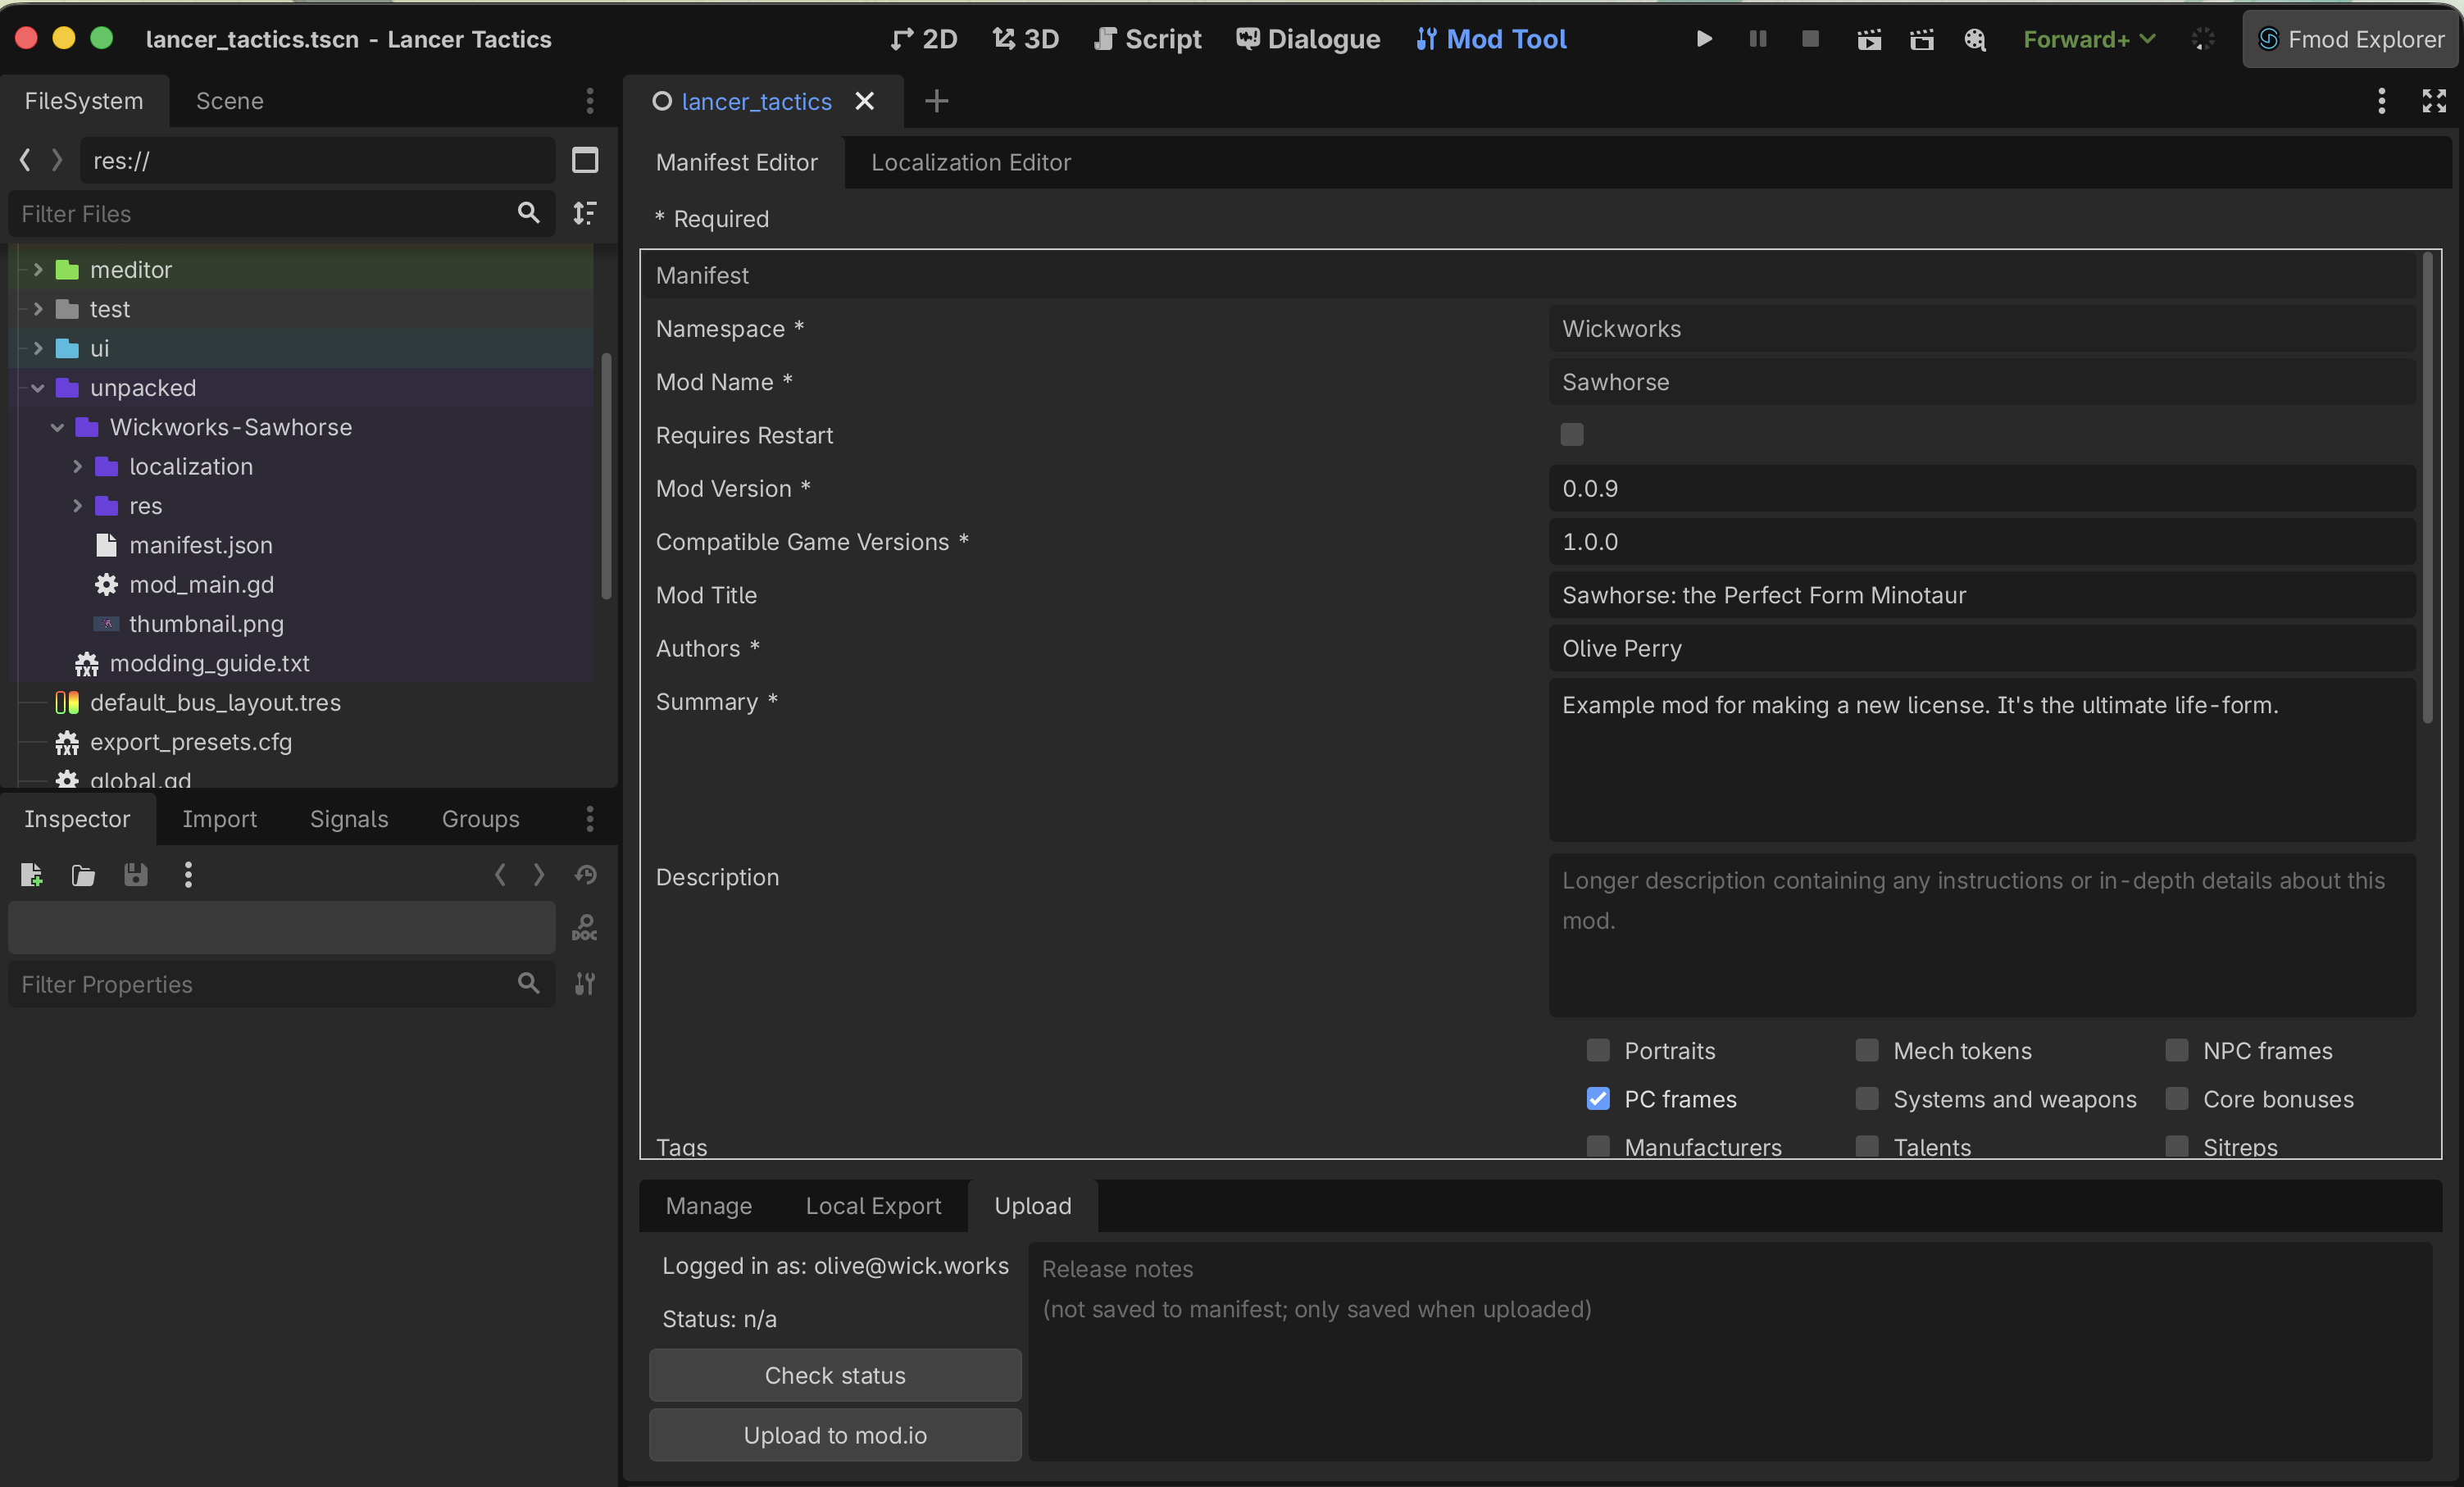Go to next object in Inspector history

(x=539, y=875)
